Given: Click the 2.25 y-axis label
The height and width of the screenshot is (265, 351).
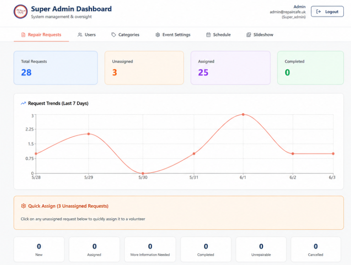Looking at the screenshot, I should pos(29,129).
